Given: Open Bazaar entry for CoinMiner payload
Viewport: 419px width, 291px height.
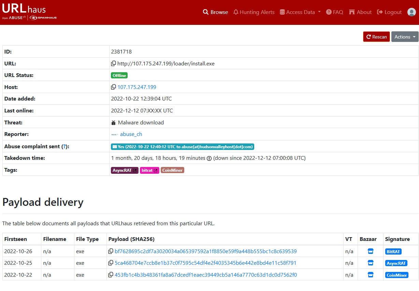Looking at the screenshot, I should [371, 275].
